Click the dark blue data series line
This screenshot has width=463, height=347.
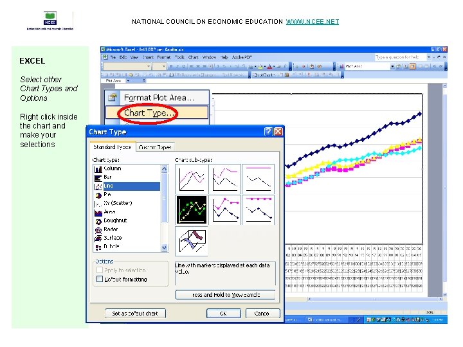353,143
